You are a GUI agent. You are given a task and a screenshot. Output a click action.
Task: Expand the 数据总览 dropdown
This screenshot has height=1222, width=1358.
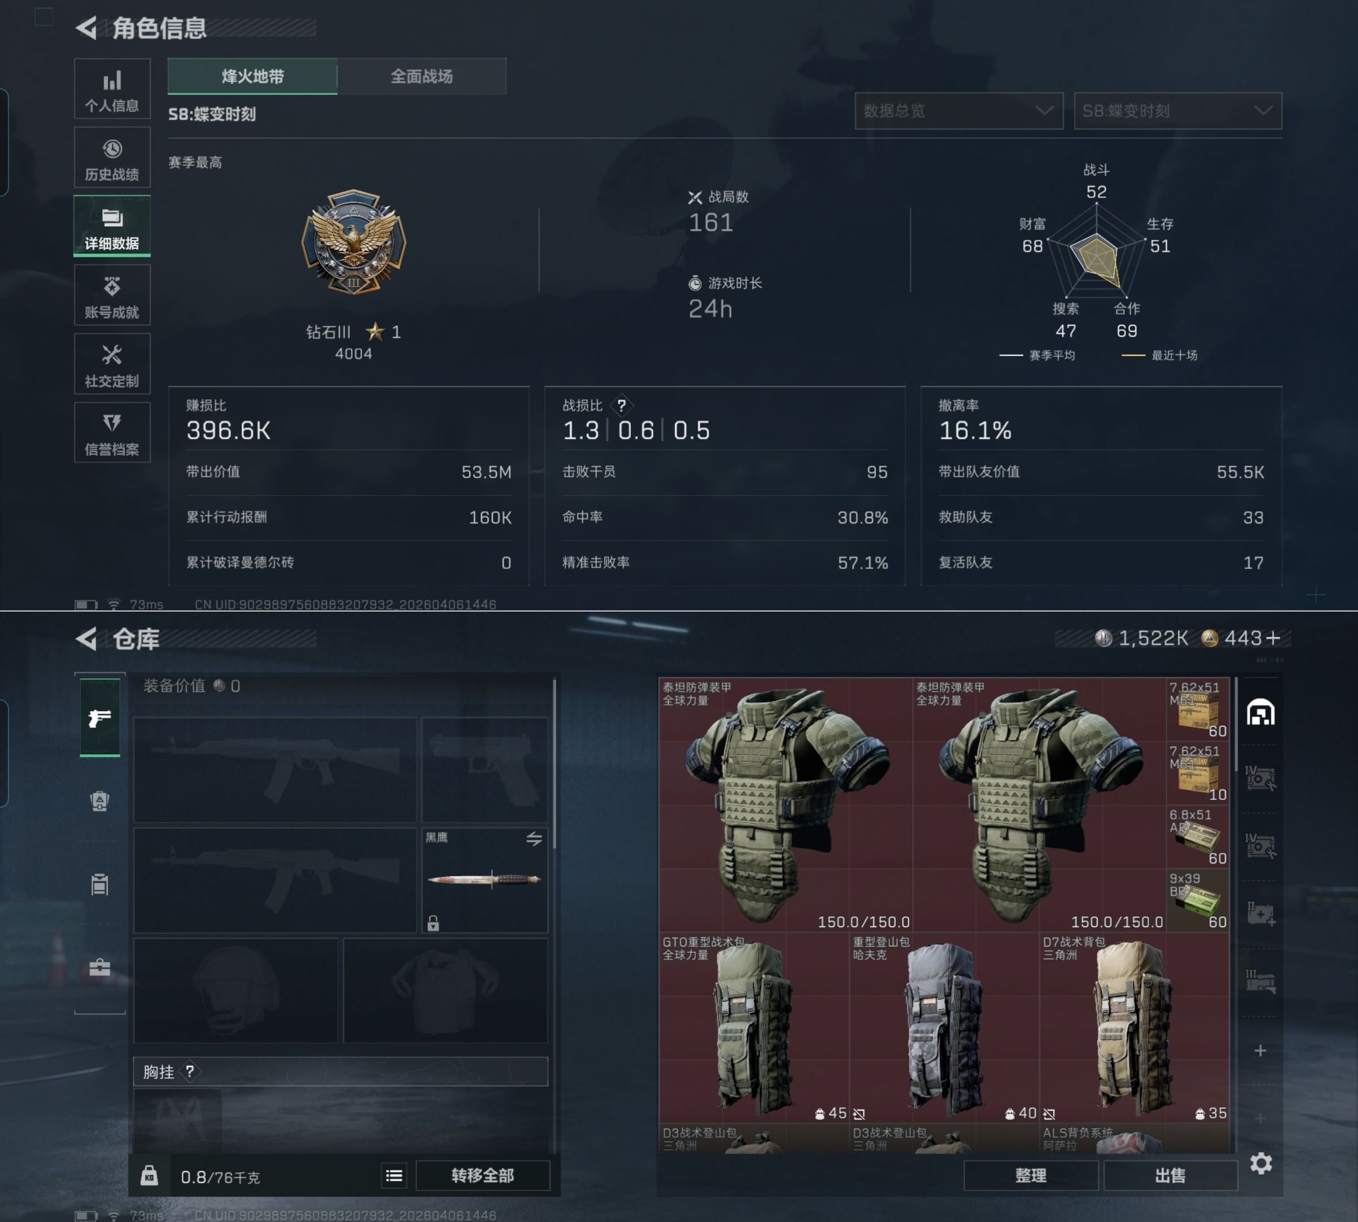pos(959,111)
